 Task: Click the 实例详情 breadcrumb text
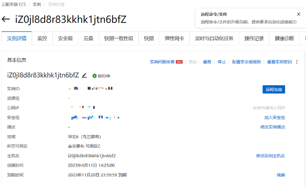pos(56,4)
